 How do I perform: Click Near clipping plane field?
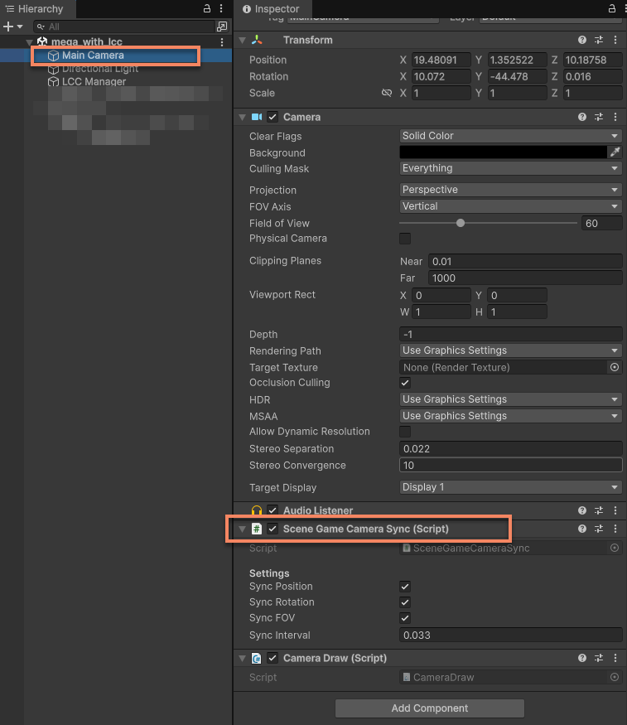click(x=525, y=261)
